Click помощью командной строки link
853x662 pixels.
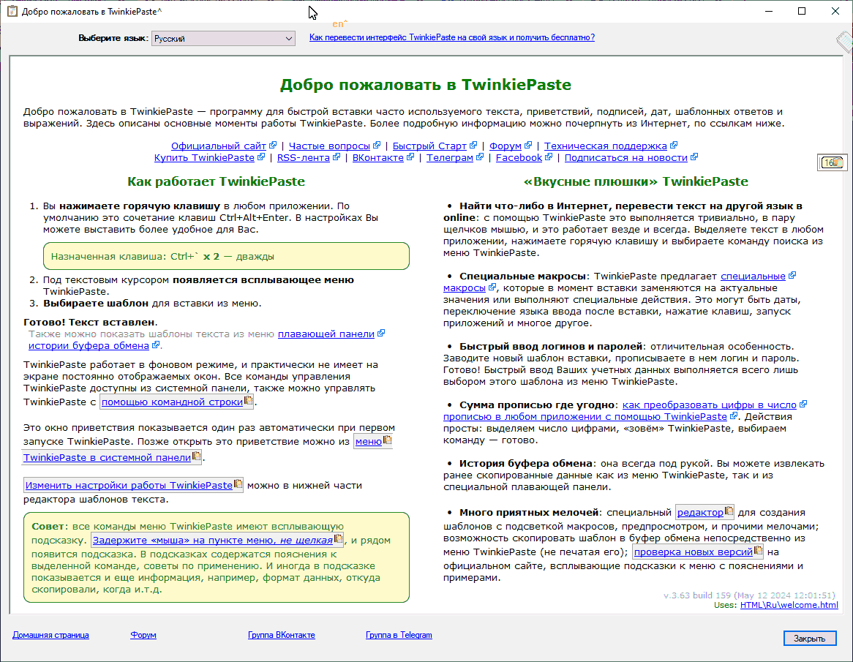tap(172, 402)
